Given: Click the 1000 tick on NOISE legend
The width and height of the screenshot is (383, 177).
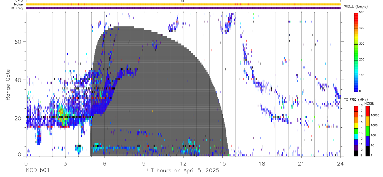Looking at the screenshot, I should pyautogui.click(x=375, y=125).
